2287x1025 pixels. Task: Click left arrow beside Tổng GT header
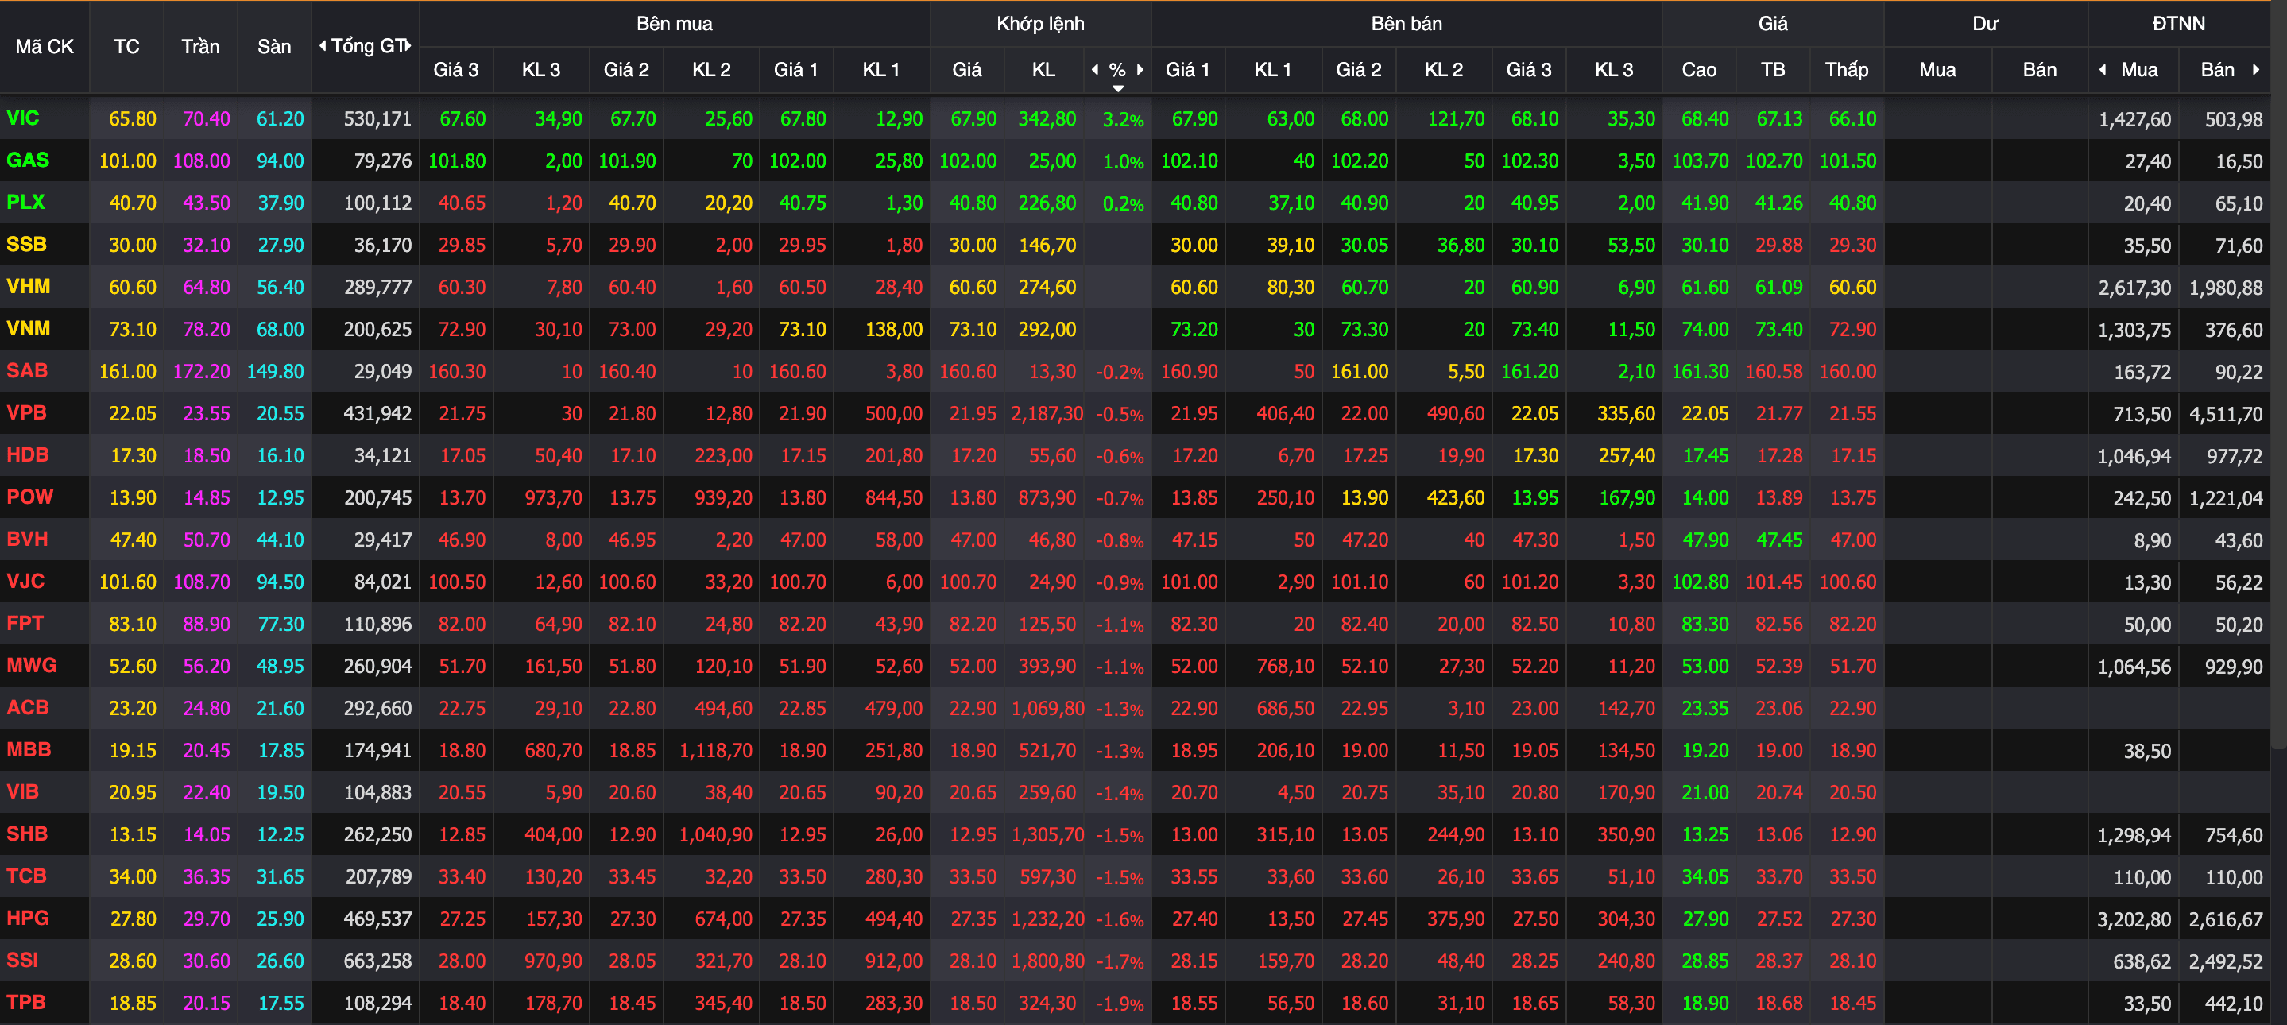click(323, 46)
